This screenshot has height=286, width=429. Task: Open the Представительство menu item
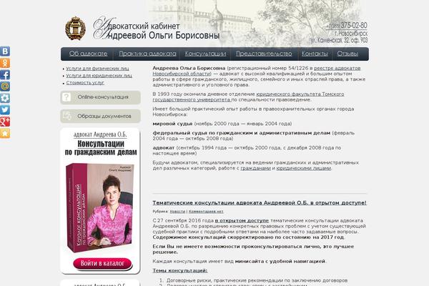pyautogui.click(x=264, y=54)
